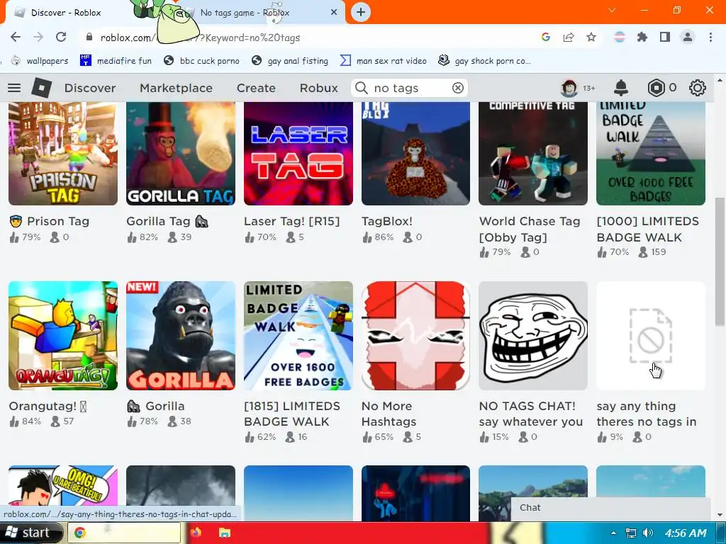Click the no tags search field
This screenshot has width=726, height=544.
(410, 88)
